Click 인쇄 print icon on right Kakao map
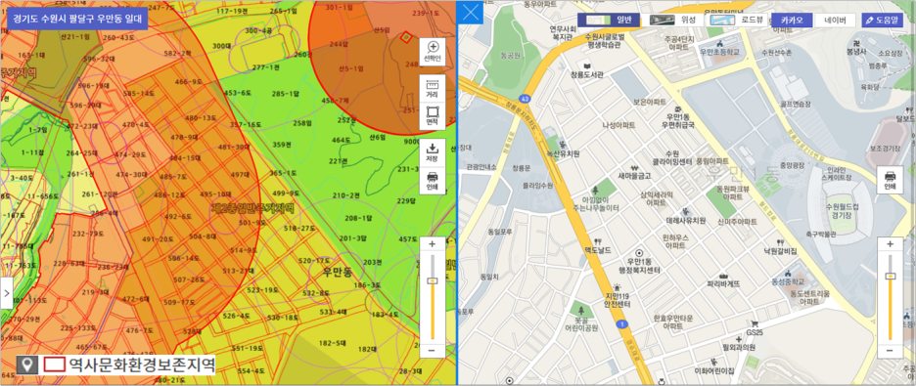 (x=890, y=180)
